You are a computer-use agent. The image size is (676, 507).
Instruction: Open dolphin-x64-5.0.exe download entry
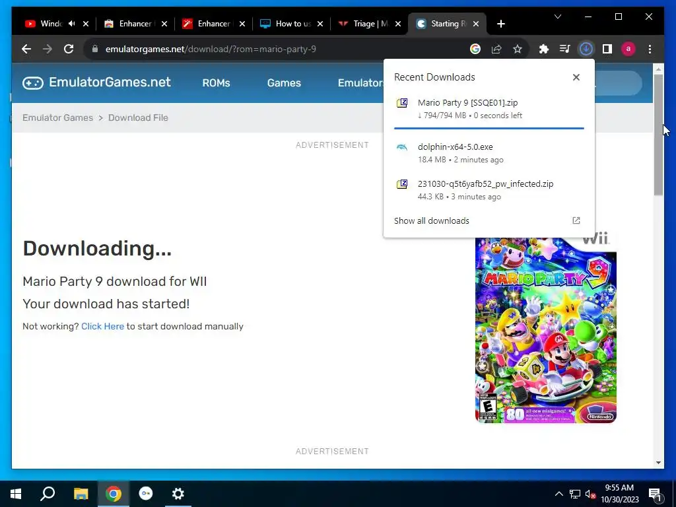(x=489, y=152)
